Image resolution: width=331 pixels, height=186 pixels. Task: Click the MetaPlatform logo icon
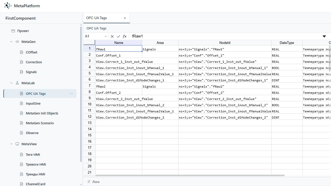coord(8,6)
